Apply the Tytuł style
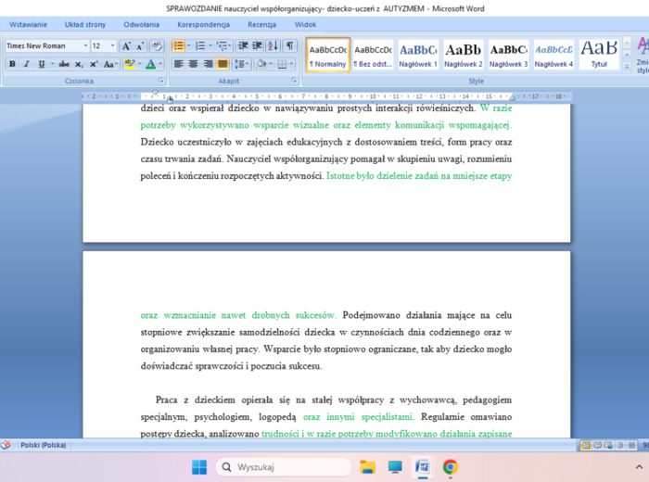This screenshot has width=649, height=482. (x=599, y=54)
